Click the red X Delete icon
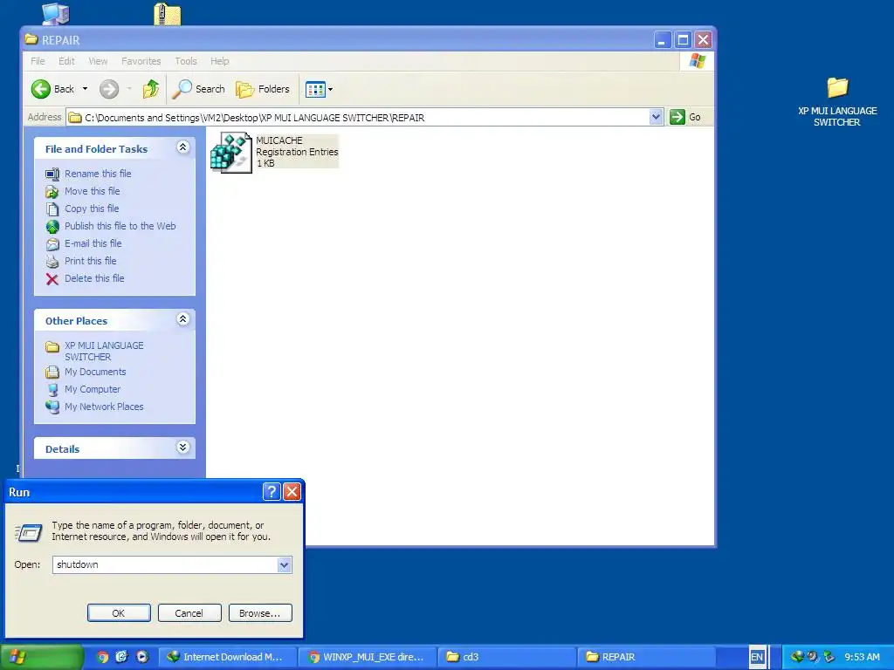The image size is (894, 670). (x=52, y=279)
